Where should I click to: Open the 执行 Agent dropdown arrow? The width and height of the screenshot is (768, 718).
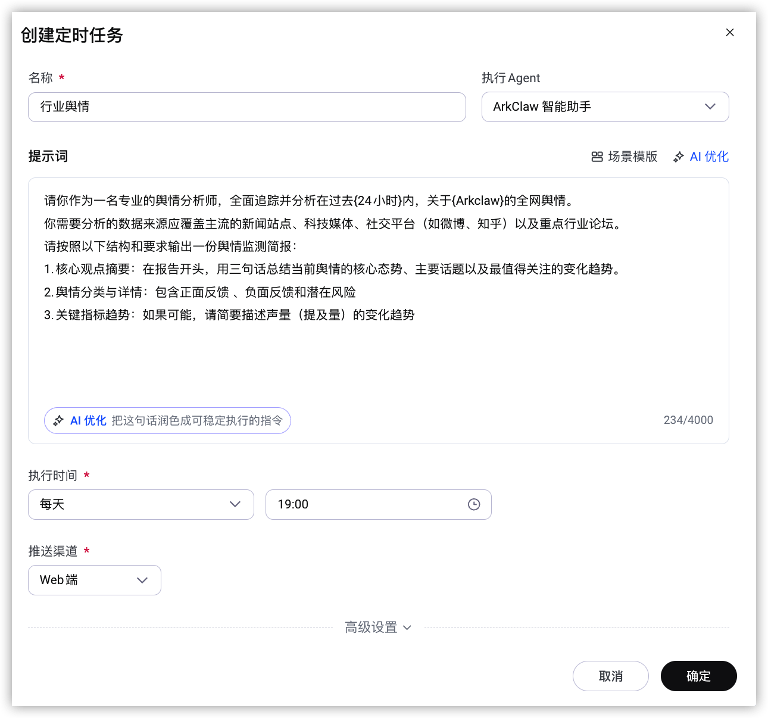coord(710,107)
